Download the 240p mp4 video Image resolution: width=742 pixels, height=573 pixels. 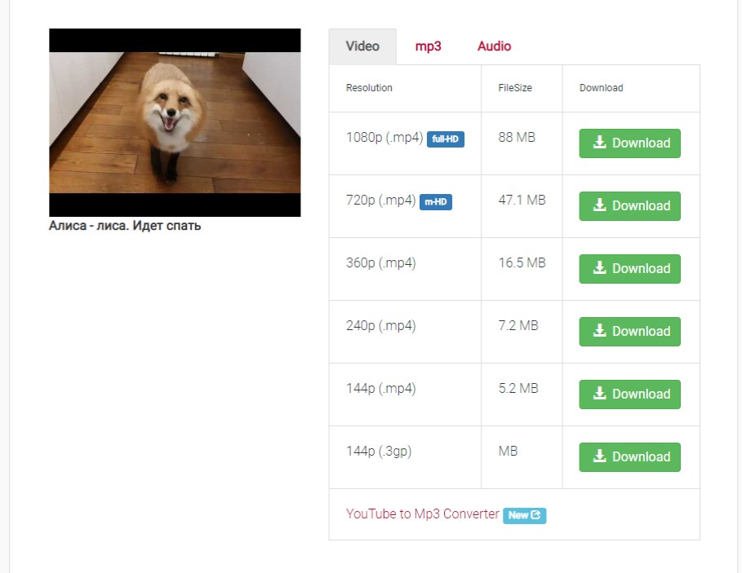click(630, 332)
